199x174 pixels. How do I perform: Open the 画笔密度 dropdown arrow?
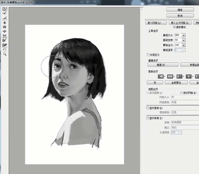(184, 40)
